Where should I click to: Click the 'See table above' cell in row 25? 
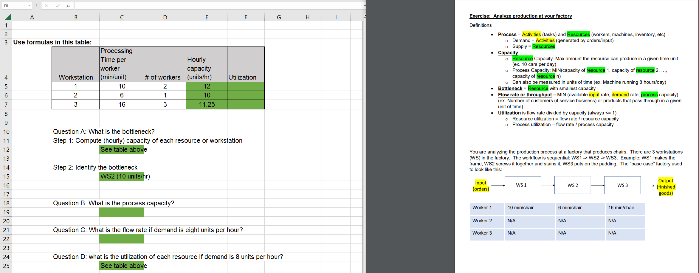pyautogui.click(x=122, y=266)
